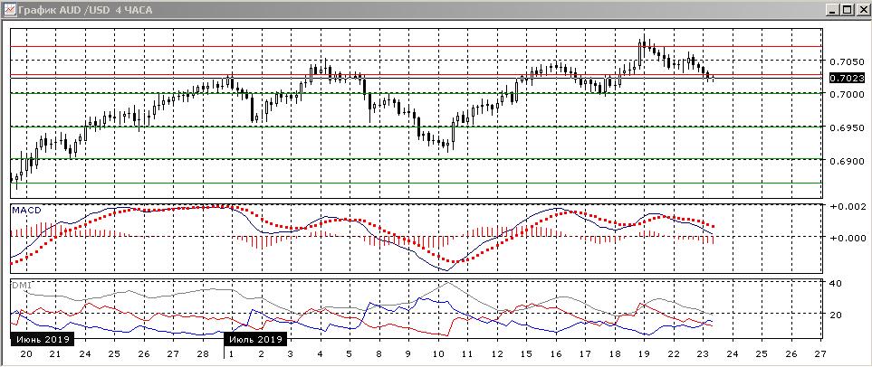Click the DMI scale value 40
Screen dimensions: 872x367
(x=836, y=283)
